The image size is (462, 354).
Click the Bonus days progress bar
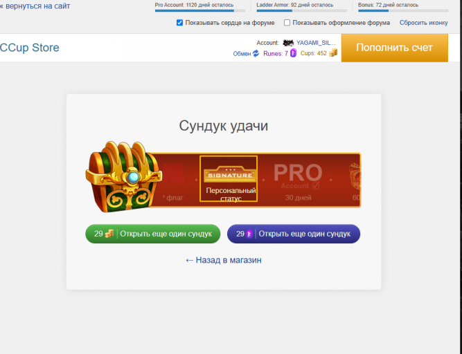[x=403, y=11]
